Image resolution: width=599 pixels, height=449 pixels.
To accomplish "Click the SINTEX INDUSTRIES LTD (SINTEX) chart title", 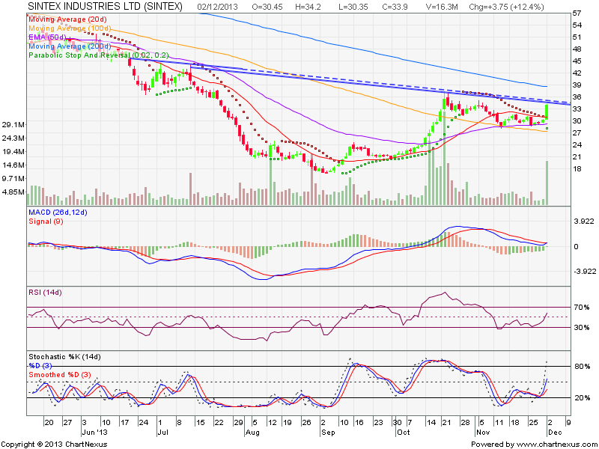I will pyautogui.click(x=105, y=7).
